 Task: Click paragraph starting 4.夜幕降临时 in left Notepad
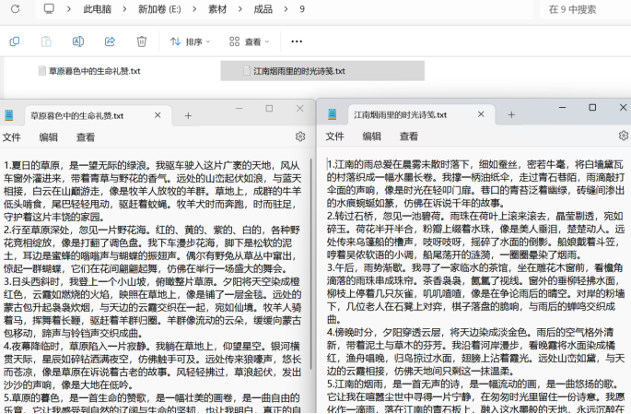[x=152, y=365]
